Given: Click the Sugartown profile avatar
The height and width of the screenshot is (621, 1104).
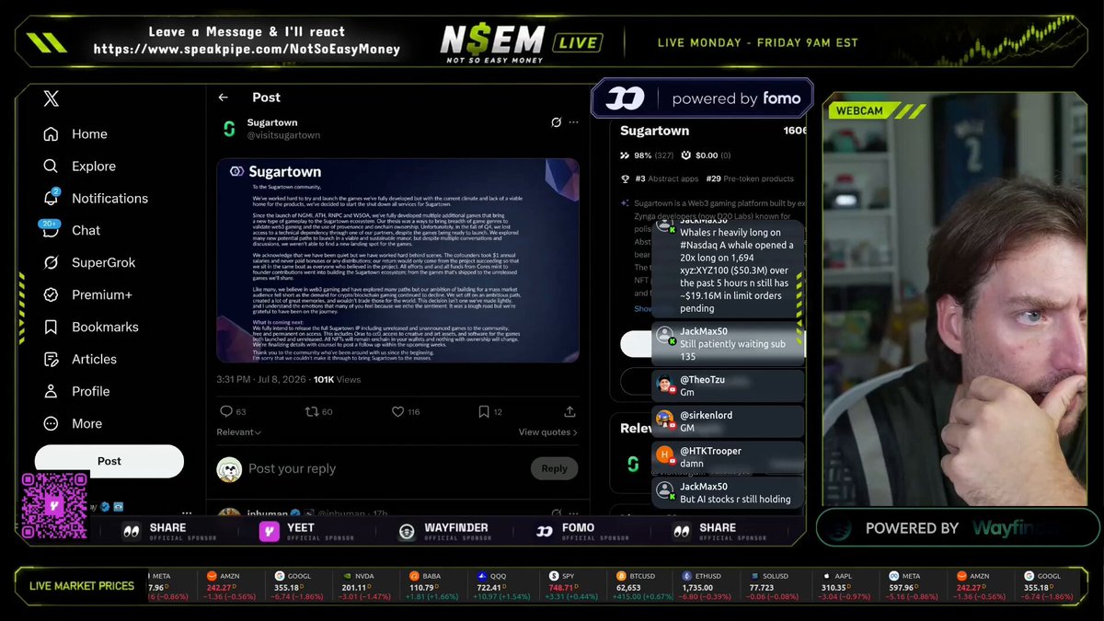Looking at the screenshot, I should (x=229, y=129).
